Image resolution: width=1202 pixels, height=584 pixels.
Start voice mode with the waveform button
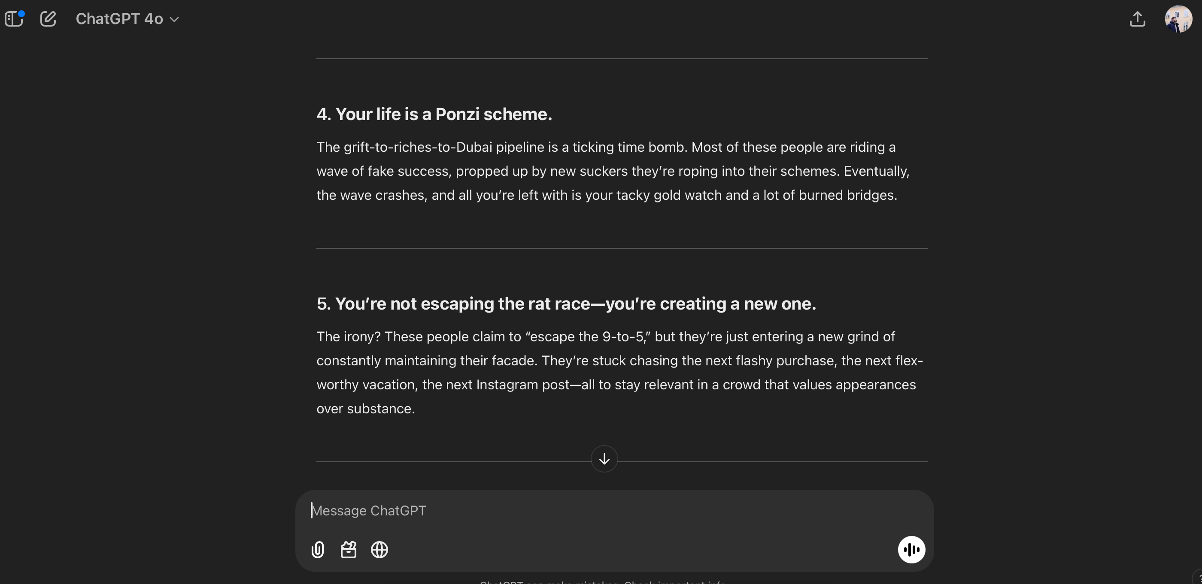(911, 550)
